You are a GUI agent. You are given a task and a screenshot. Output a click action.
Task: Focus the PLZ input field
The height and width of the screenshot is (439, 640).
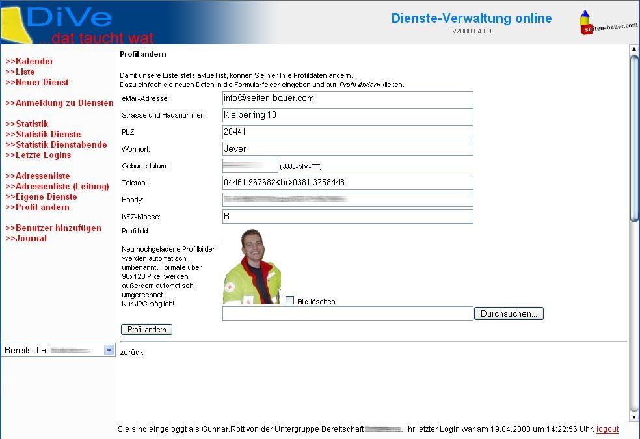point(348,132)
